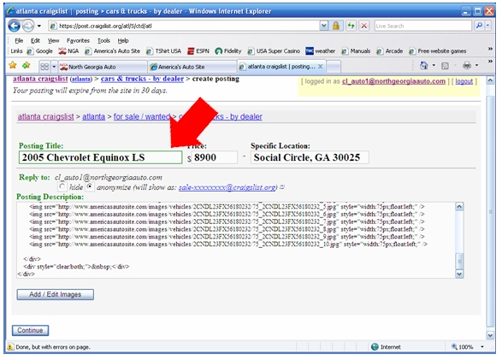Click the address bar URL field
Screen dimensions: 502x360
[184, 26]
